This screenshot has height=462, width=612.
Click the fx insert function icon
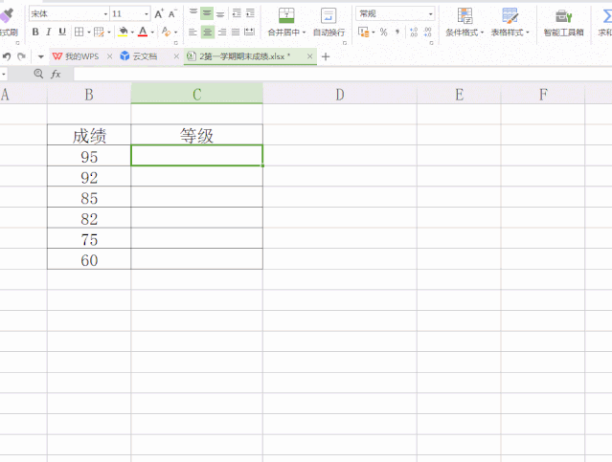point(56,74)
